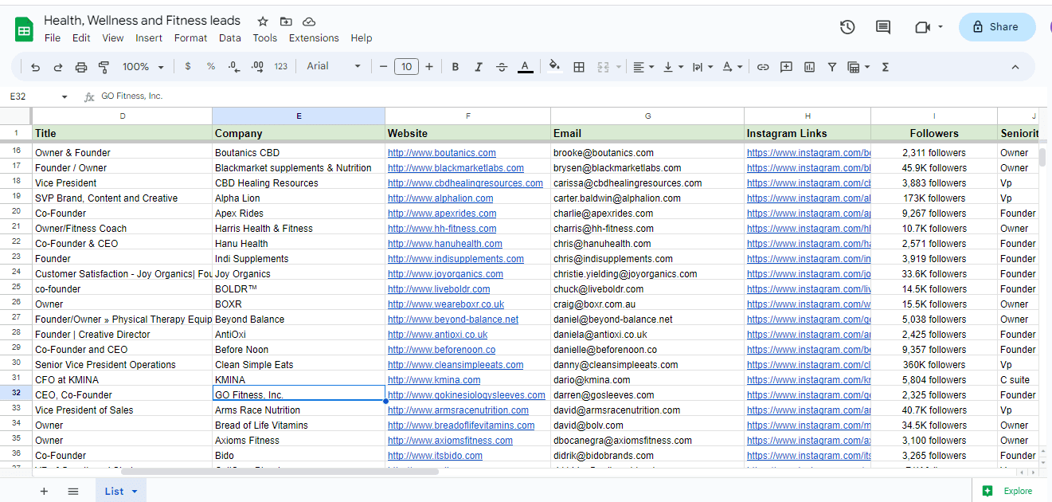The image size is (1052, 502).
Task: Open the comments panel icon
Action: pyautogui.click(x=883, y=27)
